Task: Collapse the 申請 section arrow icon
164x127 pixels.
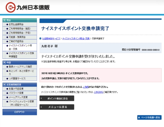Action: coord(5,63)
